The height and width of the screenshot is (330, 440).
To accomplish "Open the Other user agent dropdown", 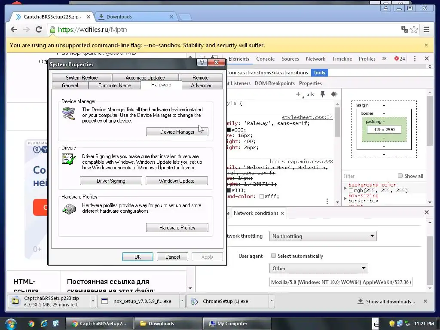I will [x=318, y=268].
